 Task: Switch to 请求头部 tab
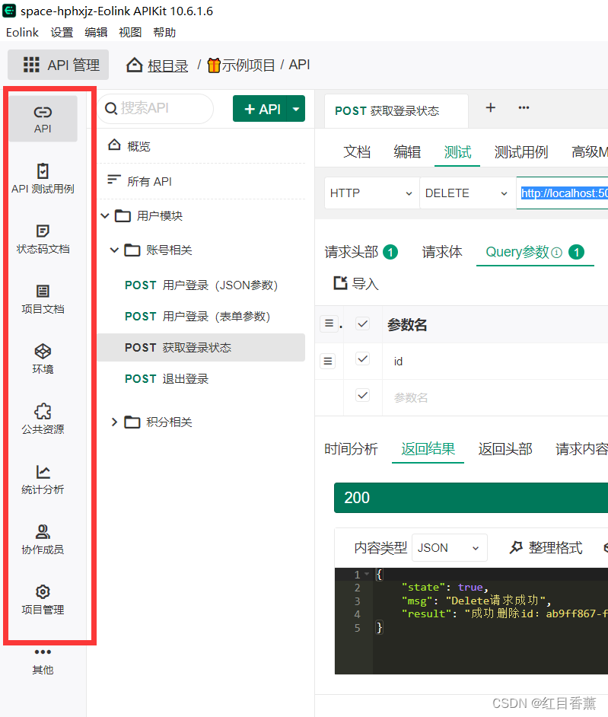tap(361, 252)
